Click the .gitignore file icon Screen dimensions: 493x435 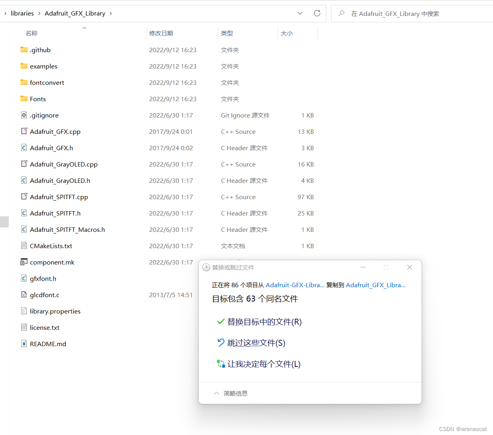click(24, 115)
